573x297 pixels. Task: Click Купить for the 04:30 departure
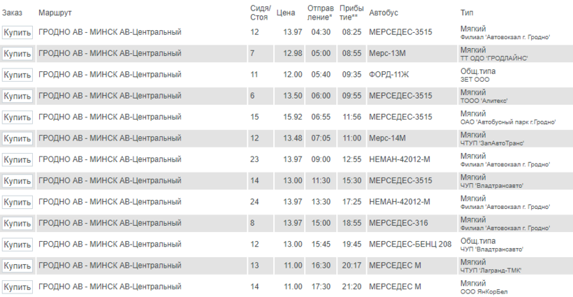click(x=17, y=33)
